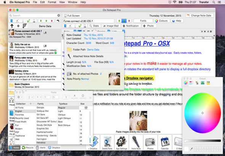Viewport: 225px width, 156px height.
Task: Click the Full Screen button
Action: pos(72,16)
